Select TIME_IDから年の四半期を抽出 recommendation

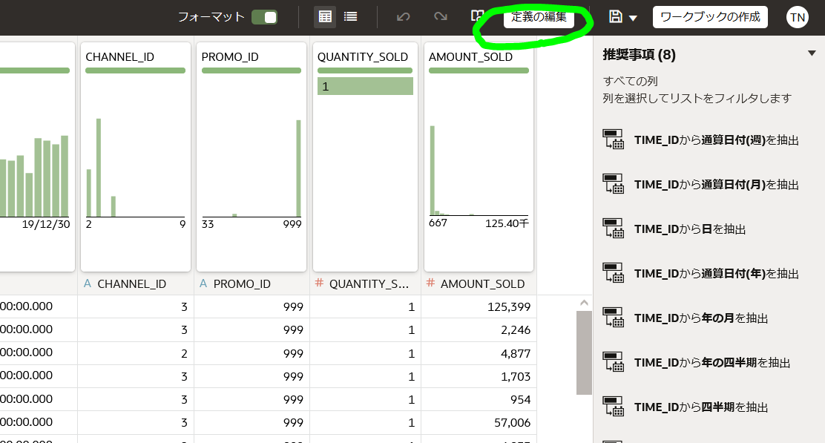click(712, 363)
